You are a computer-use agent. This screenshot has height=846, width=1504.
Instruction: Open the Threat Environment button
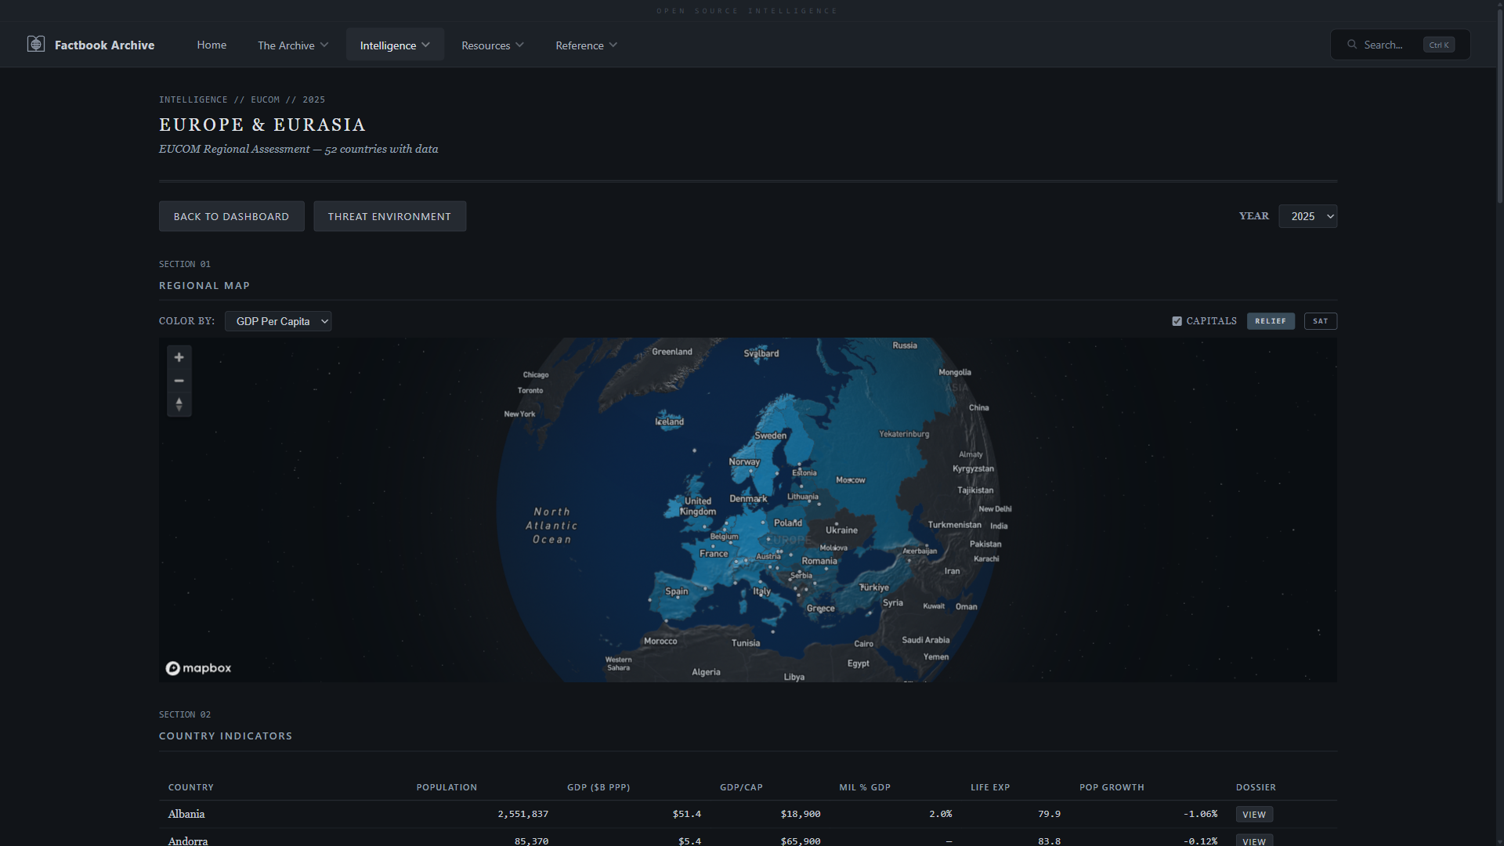click(x=389, y=216)
